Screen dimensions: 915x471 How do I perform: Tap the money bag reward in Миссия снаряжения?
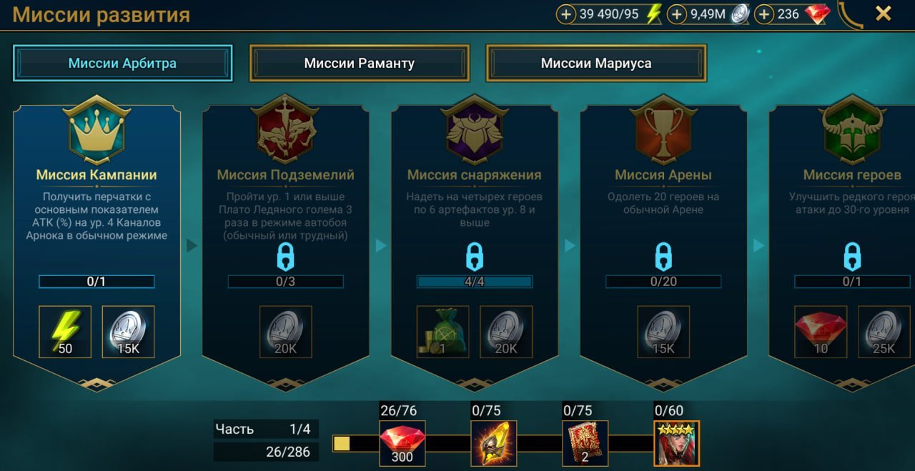[442, 332]
